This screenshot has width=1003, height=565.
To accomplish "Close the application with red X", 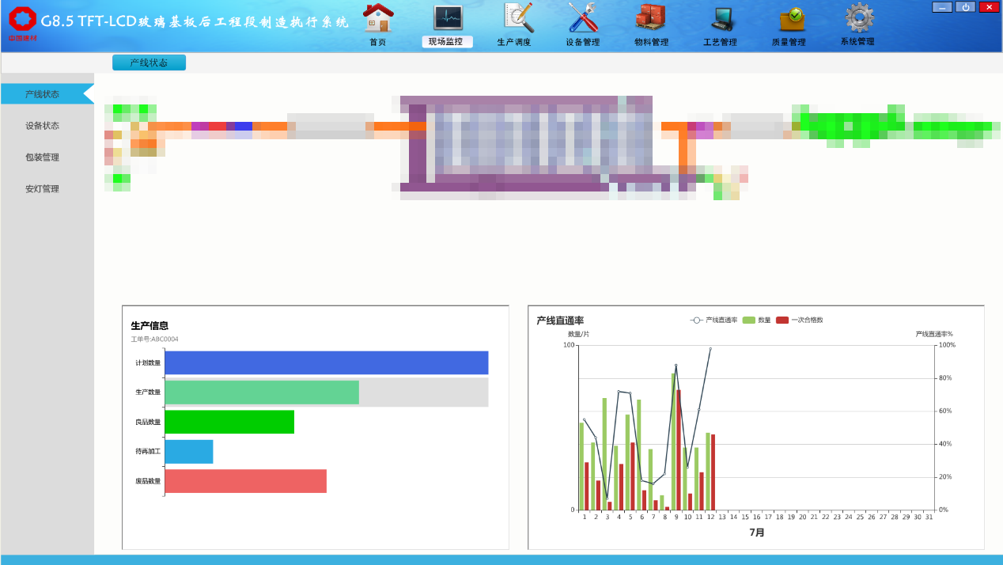I will [x=989, y=7].
